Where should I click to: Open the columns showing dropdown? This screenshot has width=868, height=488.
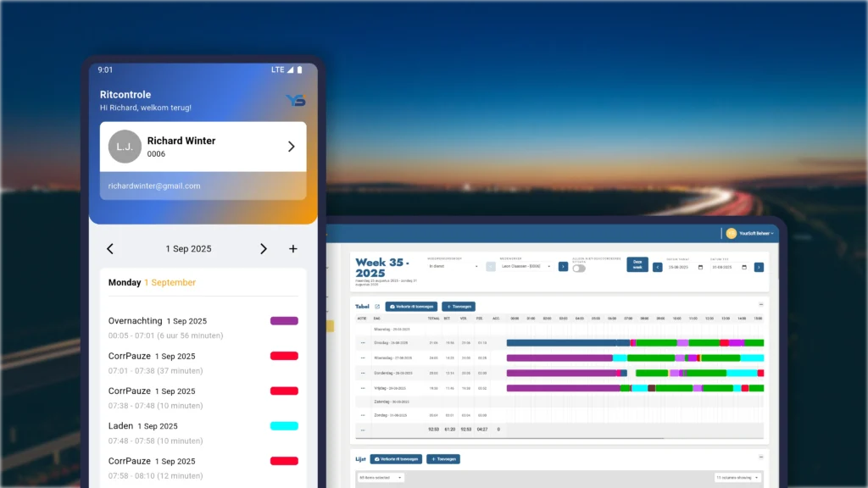tap(737, 478)
